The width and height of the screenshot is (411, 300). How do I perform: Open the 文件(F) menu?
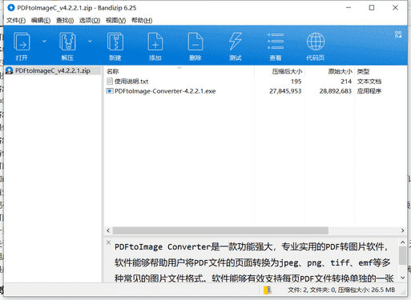pyautogui.click(x=16, y=21)
